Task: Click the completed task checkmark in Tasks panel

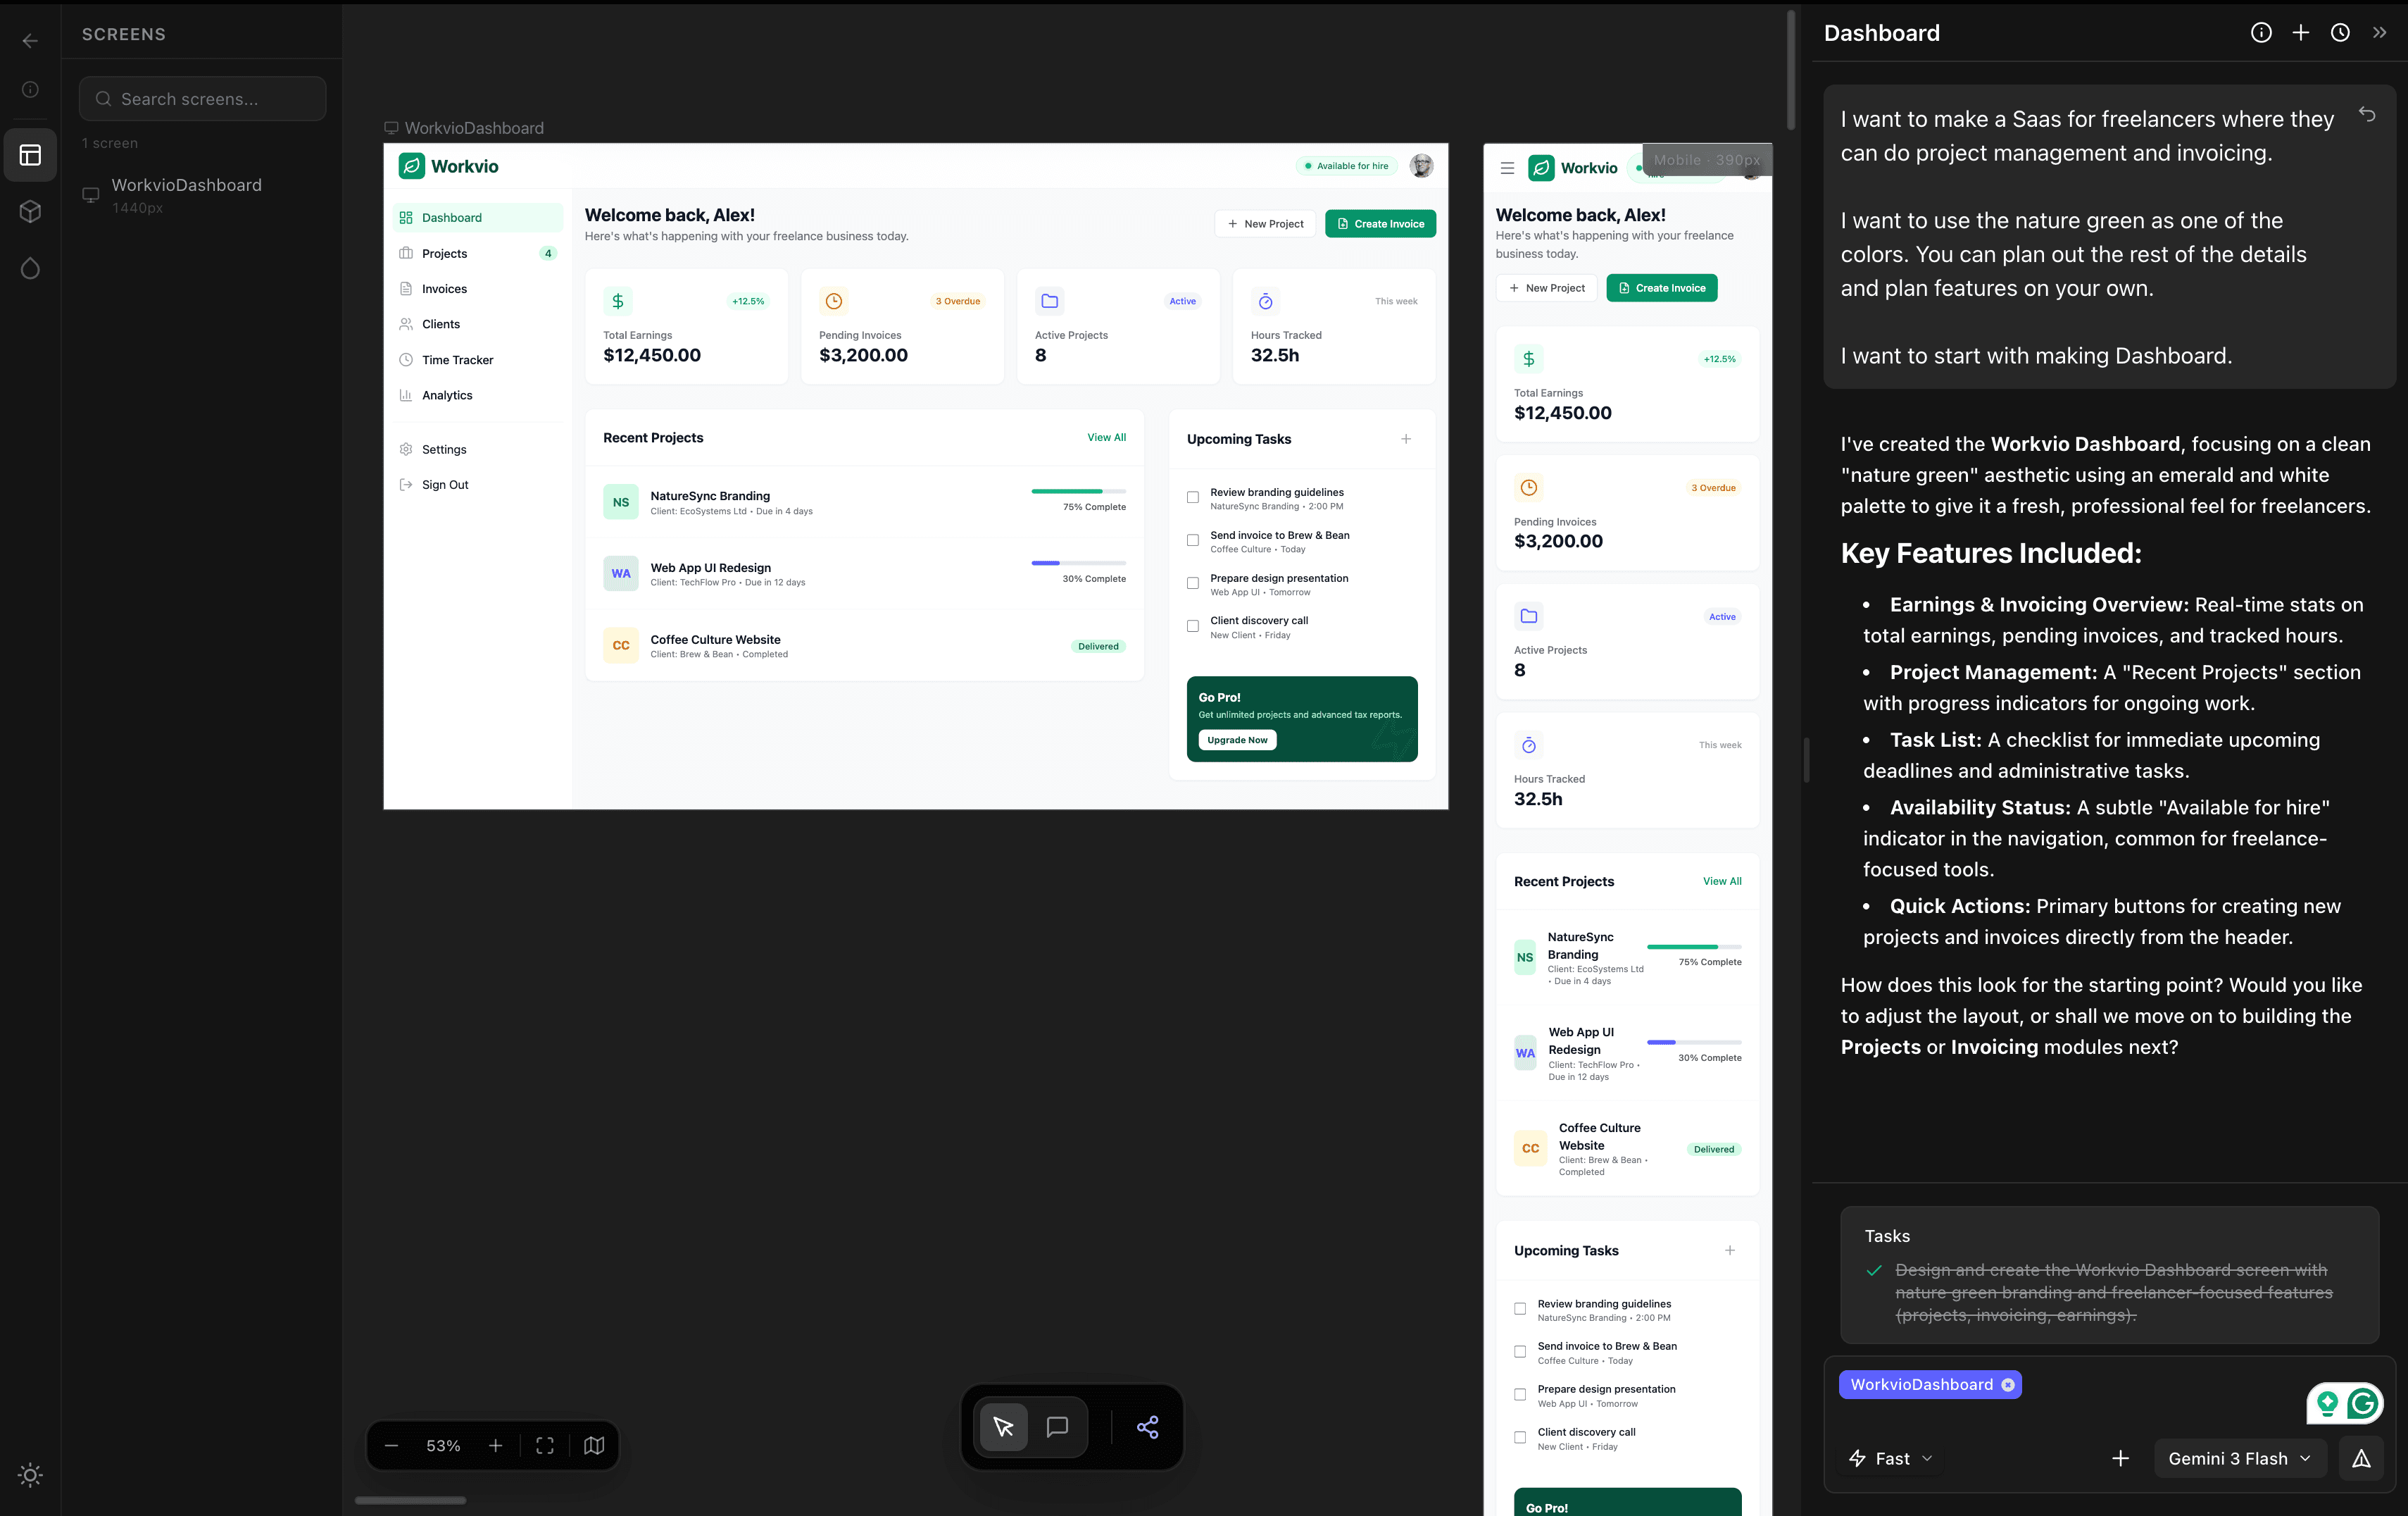Action: 1874,1271
